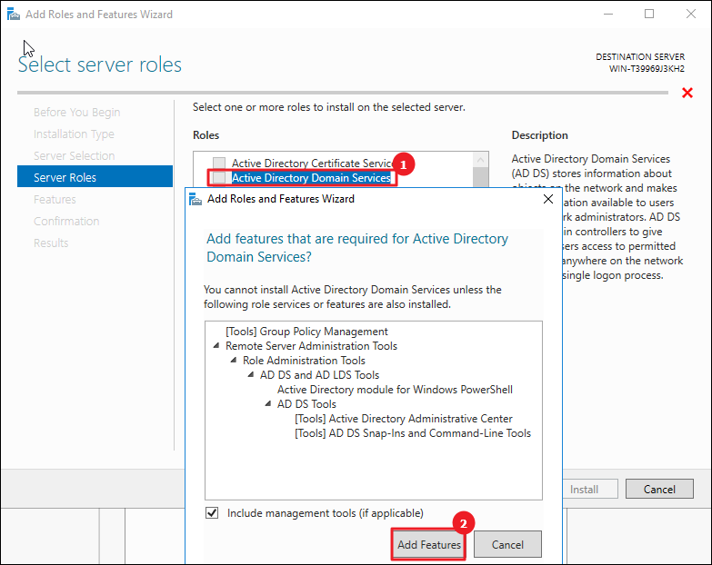This screenshot has height=565, width=712.
Task: Click the Select server roles heading
Action: tap(99, 64)
